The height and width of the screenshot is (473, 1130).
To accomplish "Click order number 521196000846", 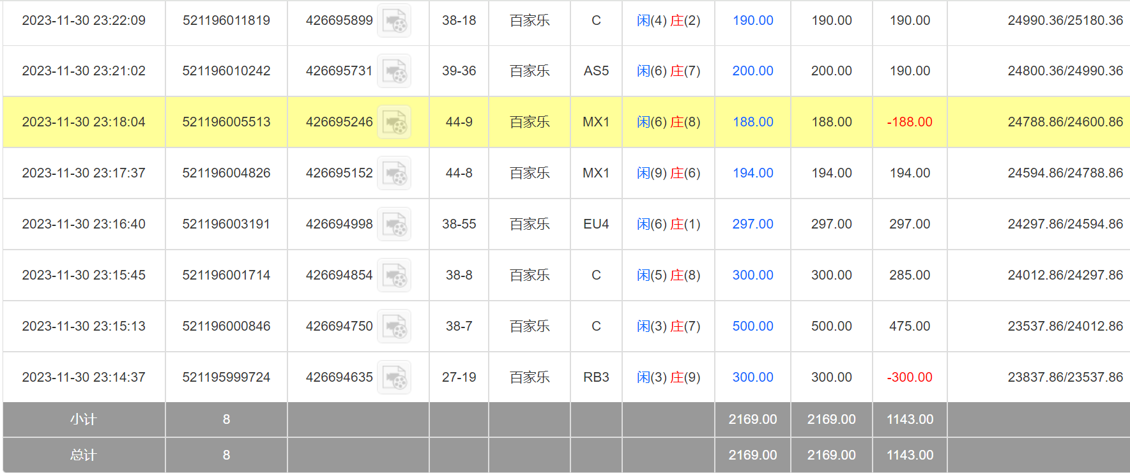I will pos(226,326).
